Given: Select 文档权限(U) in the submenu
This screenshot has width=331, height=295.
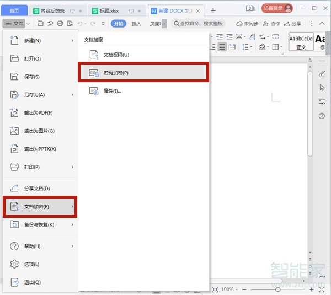Looking at the screenshot, I should point(143,55).
